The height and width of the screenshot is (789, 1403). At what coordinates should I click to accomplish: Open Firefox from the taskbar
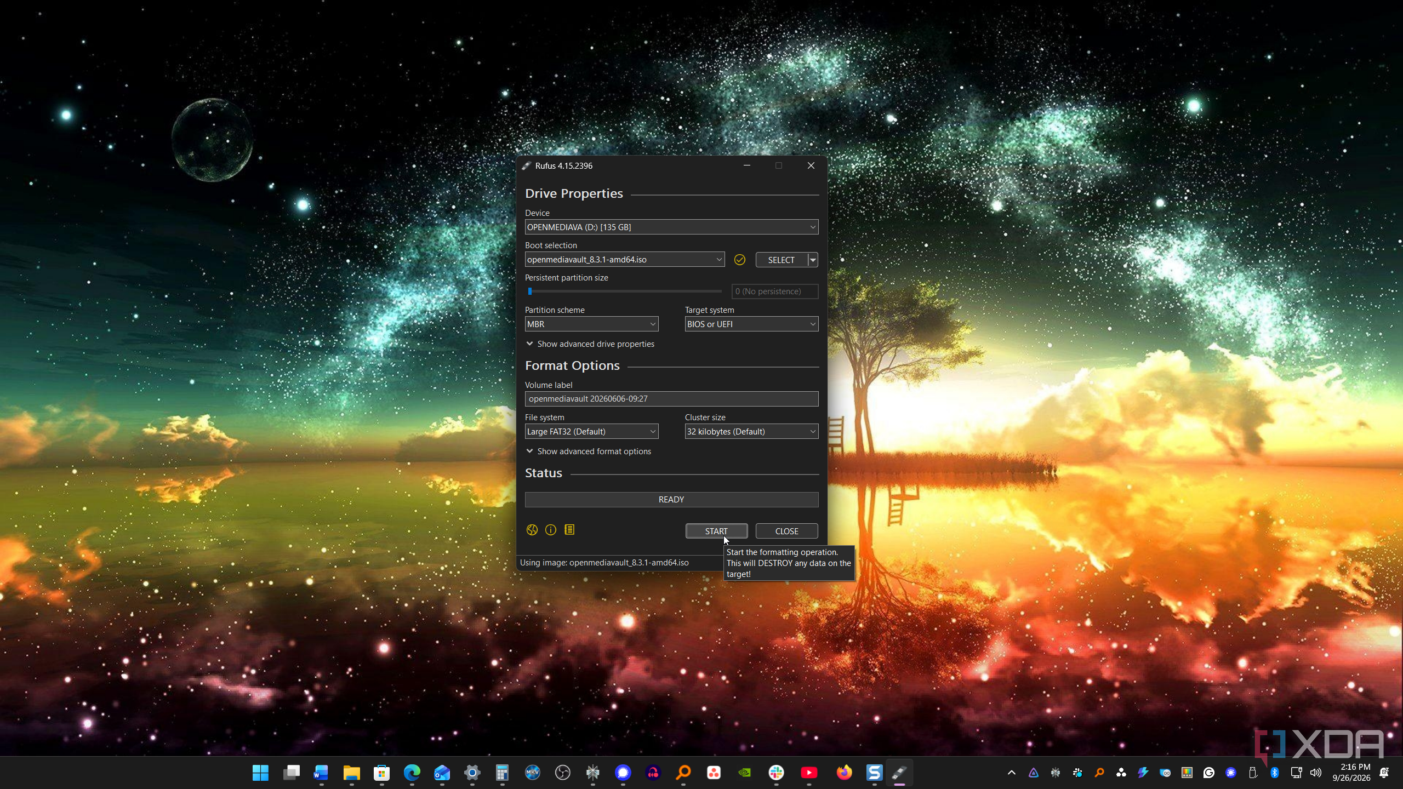[x=845, y=773]
